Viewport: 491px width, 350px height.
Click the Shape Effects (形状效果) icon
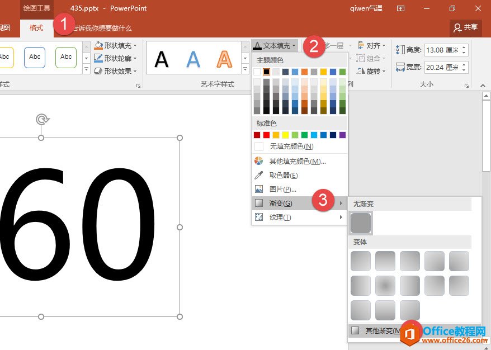click(x=98, y=71)
